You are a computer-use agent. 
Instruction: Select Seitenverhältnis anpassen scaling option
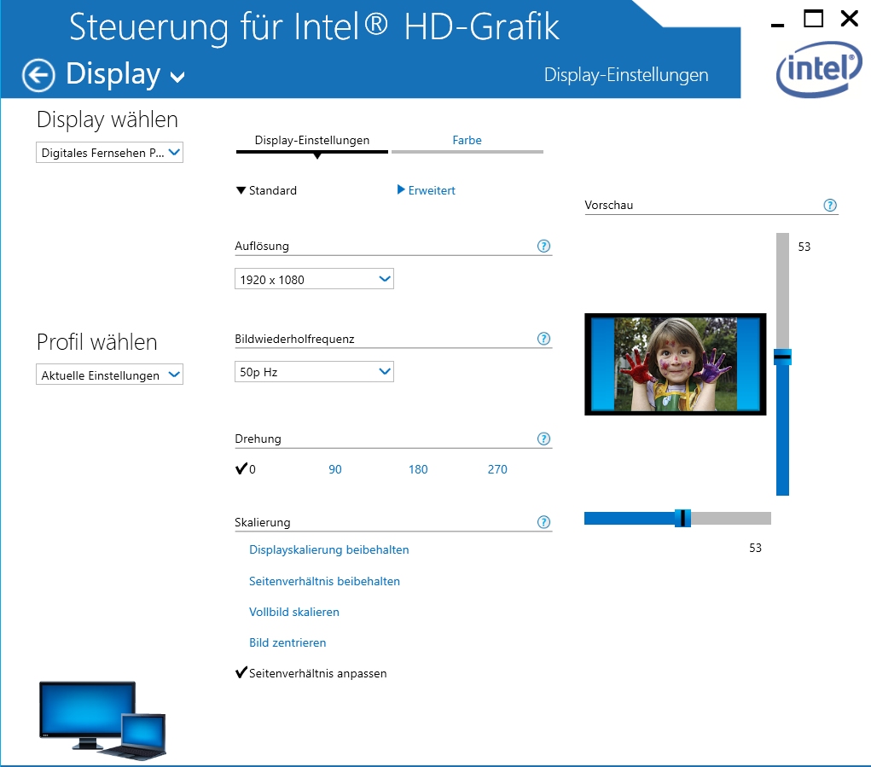(311, 673)
